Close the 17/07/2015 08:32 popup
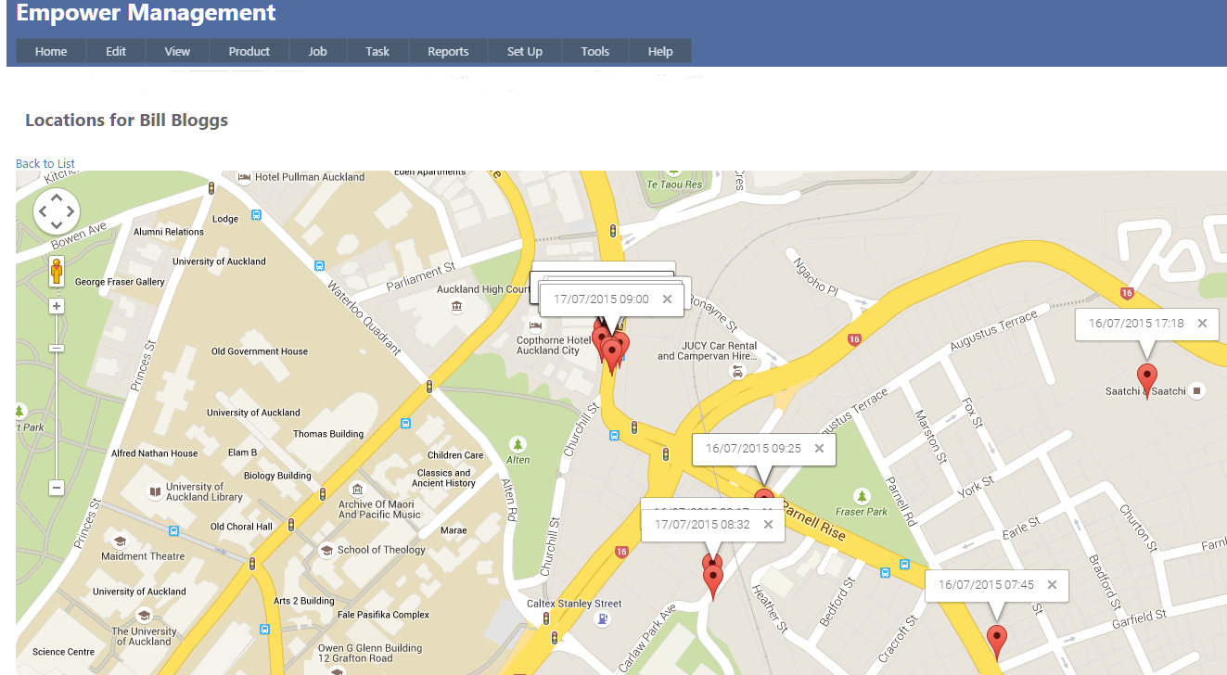Image resolution: width=1227 pixels, height=675 pixels. 768,525
